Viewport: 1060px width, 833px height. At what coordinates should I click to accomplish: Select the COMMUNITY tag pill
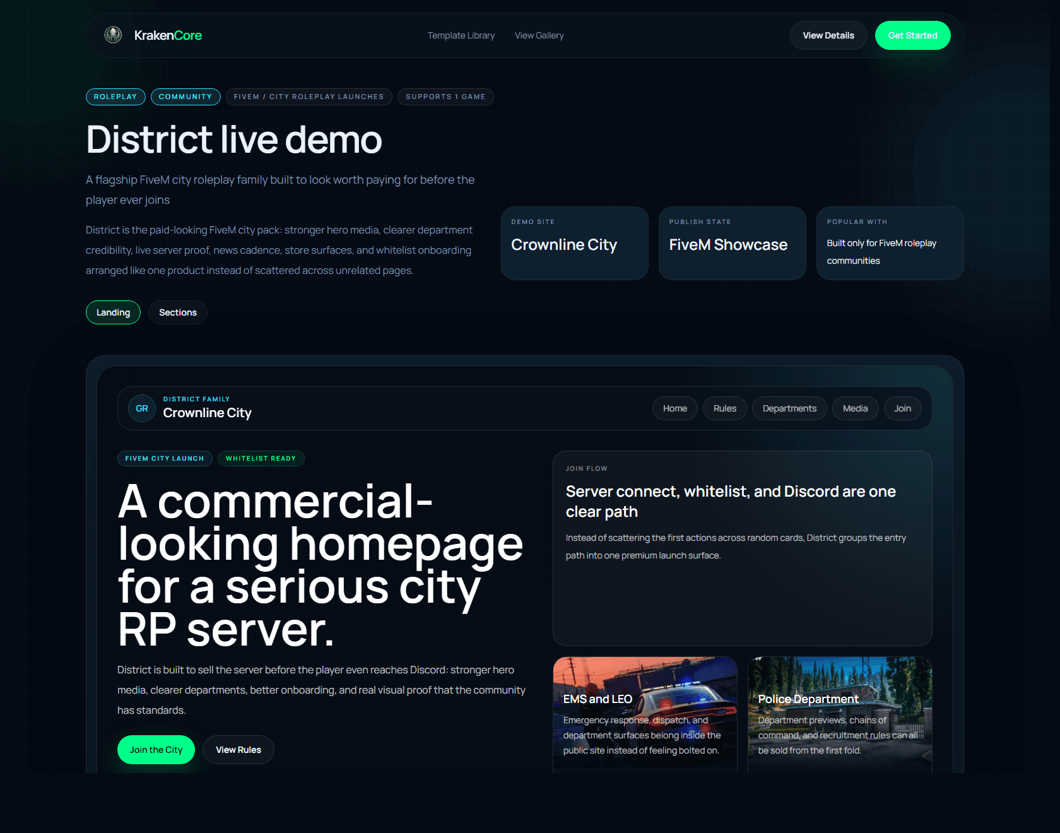tap(185, 97)
